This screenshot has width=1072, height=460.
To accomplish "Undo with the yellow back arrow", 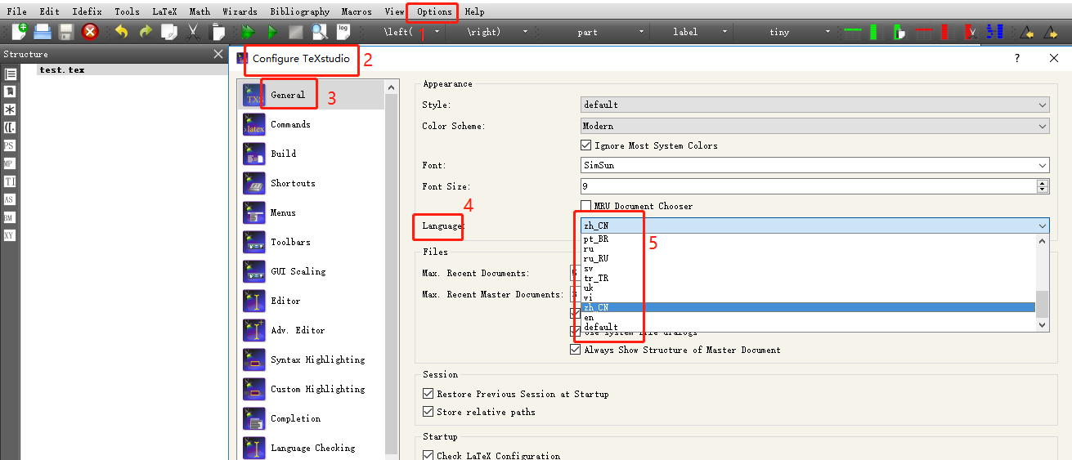I will (121, 32).
